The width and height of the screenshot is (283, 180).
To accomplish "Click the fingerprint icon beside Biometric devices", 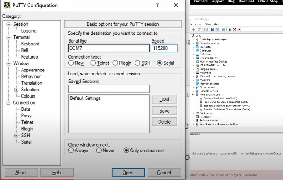I will pyautogui.click(x=197, y=43).
